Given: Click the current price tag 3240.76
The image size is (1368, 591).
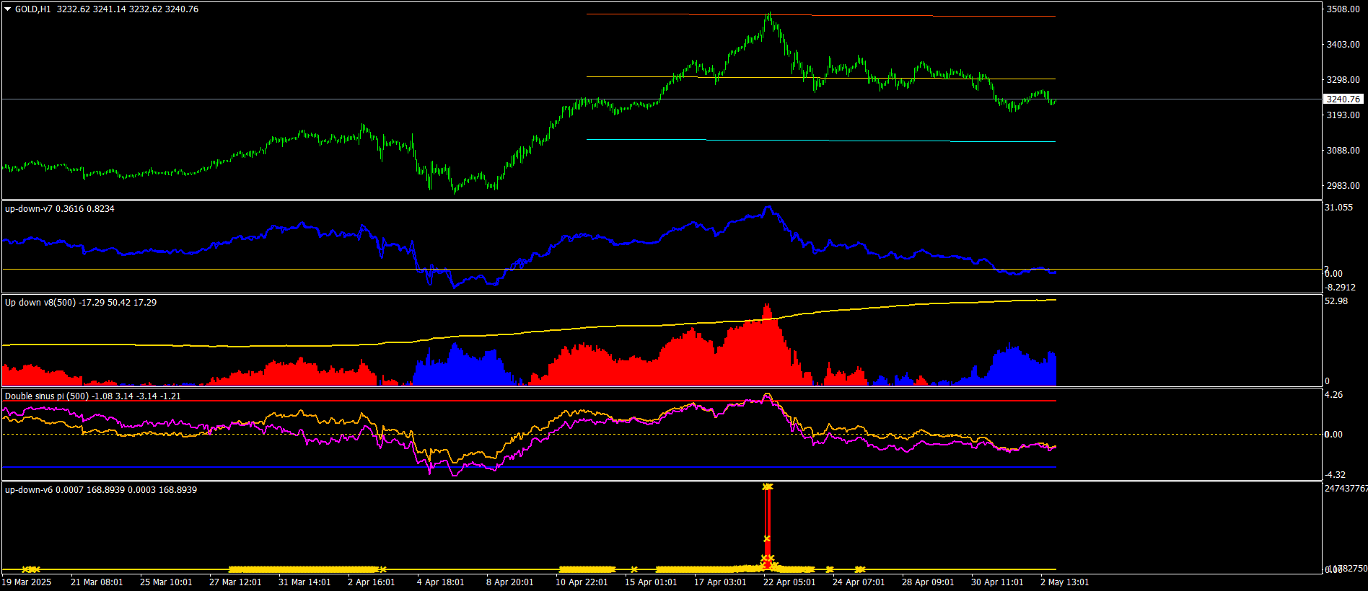Looking at the screenshot, I should point(1343,99).
